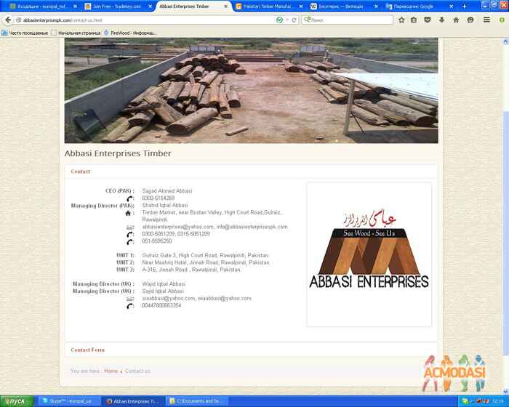The image size is (509, 407).
Task: Open Firefox downloads arrow icon
Action: pos(442,20)
